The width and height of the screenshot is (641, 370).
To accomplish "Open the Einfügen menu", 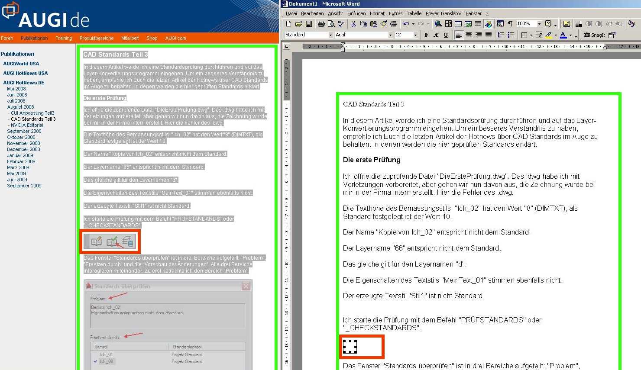I will point(356,13).
